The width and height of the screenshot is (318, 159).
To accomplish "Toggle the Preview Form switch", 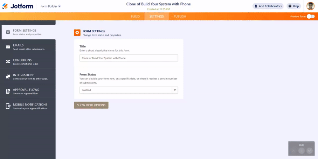I will [x=310, y=16].
